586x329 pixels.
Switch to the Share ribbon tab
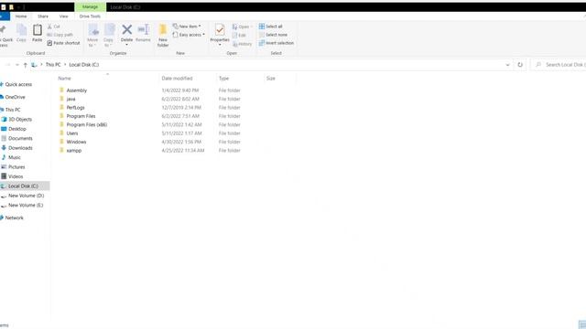point(43,16)
